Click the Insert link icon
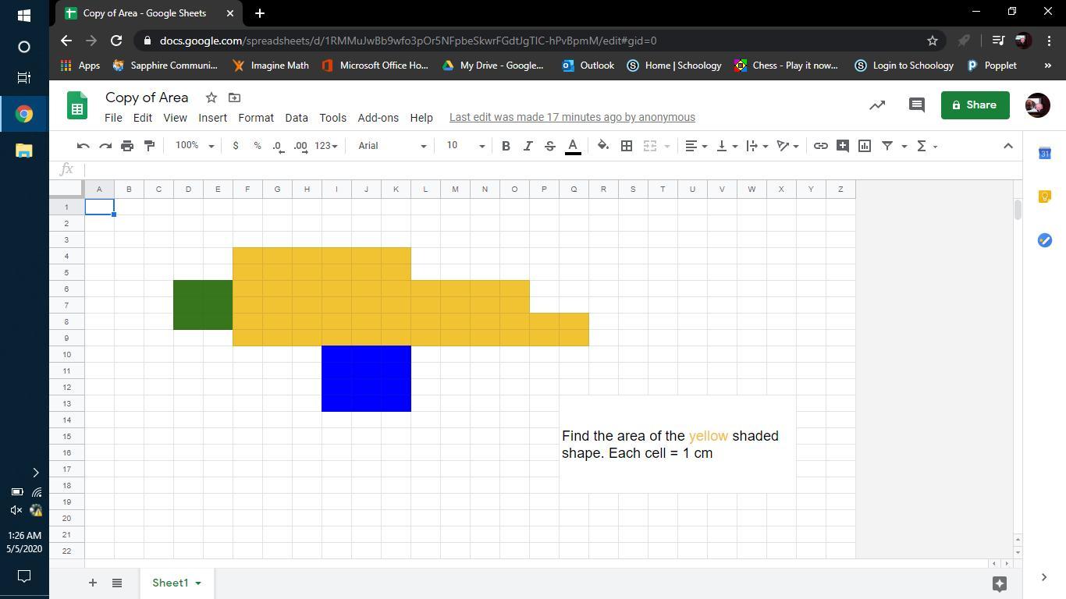This screenshot has width=1066, height=599. coord(820,146)
